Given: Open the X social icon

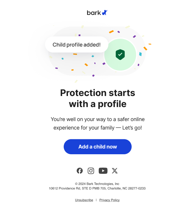Looking at the screenshot, I should (x=115, y=171).
